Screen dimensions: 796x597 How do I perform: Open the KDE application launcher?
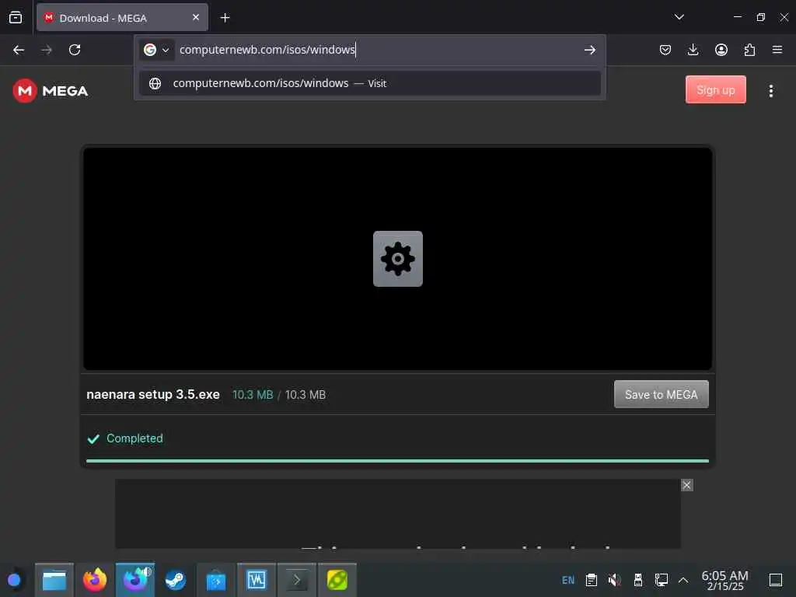coord(14,580)
